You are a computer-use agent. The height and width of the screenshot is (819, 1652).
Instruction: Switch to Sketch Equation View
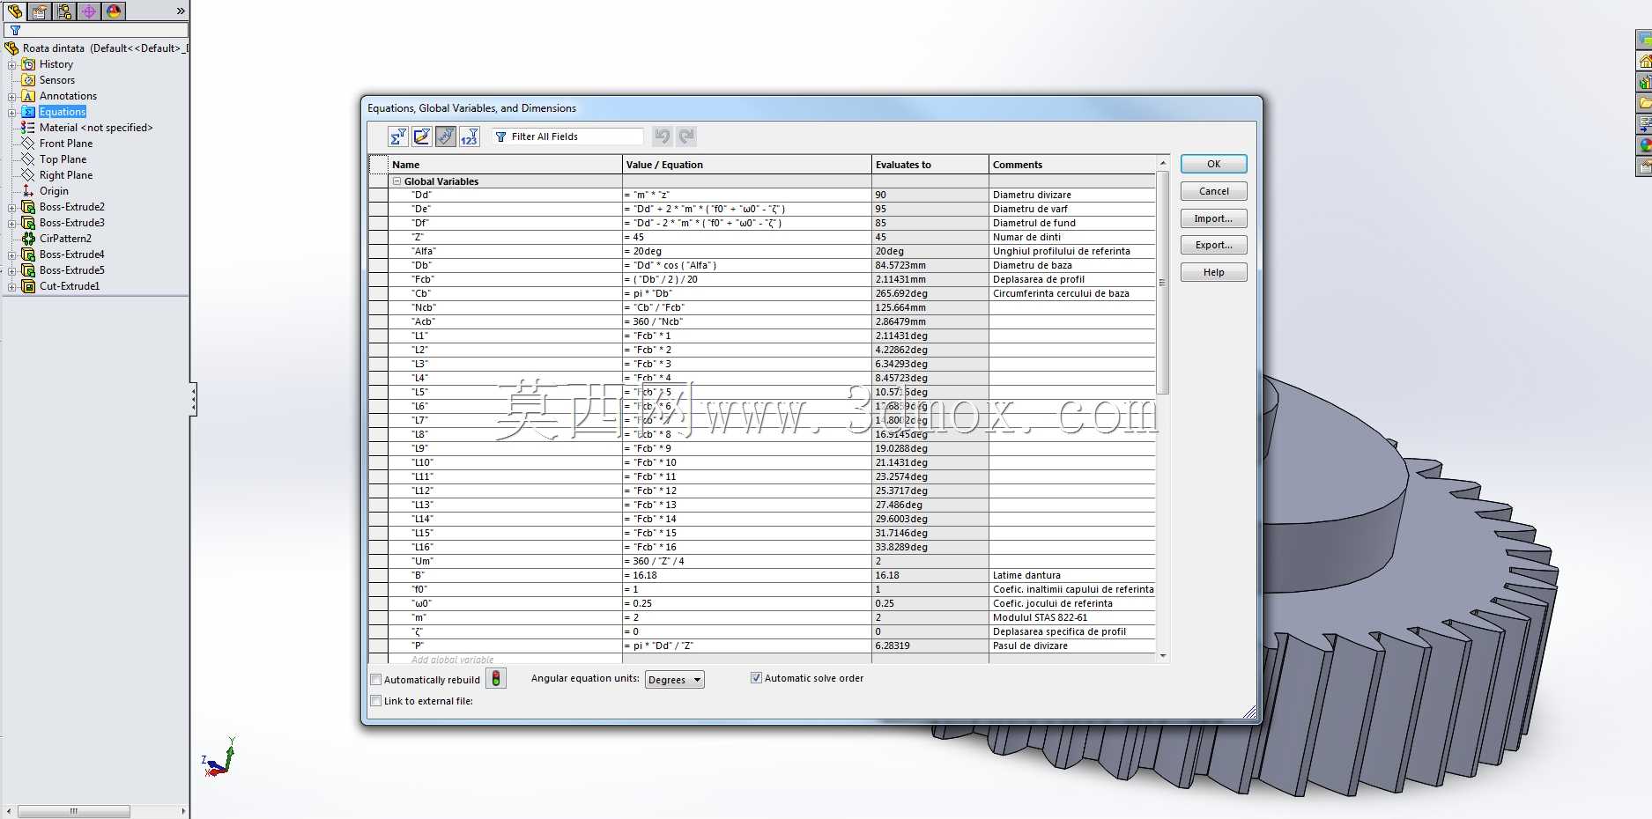tap(422, 136)
